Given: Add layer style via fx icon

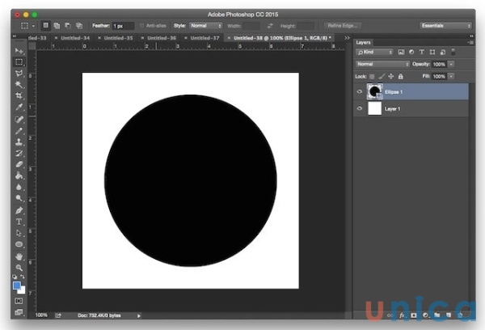Looking at the screenshot, I should click(x=402, y=315).
